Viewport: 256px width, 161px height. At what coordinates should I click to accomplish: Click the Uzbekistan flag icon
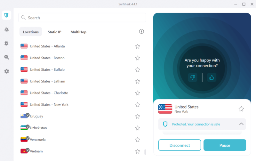coord(24,128)
